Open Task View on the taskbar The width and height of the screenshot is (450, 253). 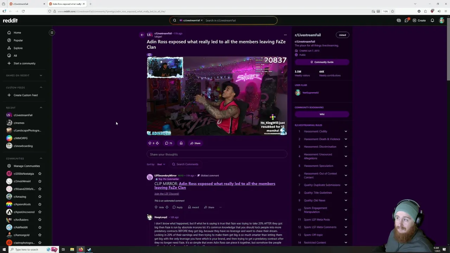pos(63,249)
